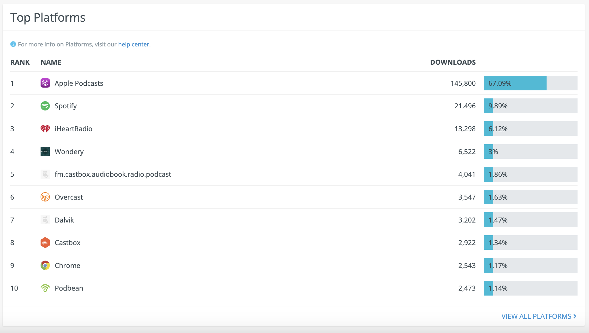Click the iHeartRadio red heart icon
This screenshot has height=333, width=589.
pos(45,129)
